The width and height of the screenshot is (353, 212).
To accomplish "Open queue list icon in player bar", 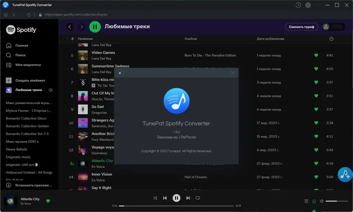I will point(306,201).
